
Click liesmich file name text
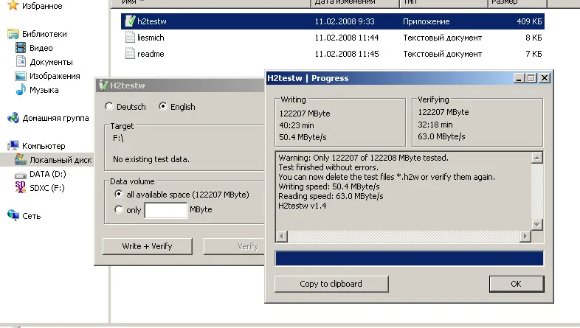(151, 38)
